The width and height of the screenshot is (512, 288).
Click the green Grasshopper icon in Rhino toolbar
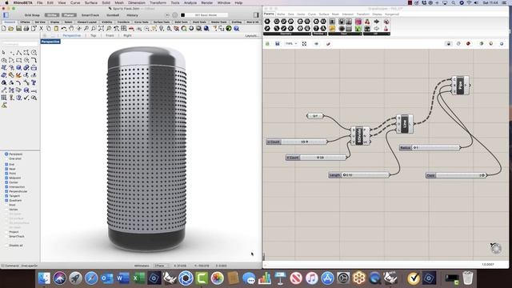[229, 29]
